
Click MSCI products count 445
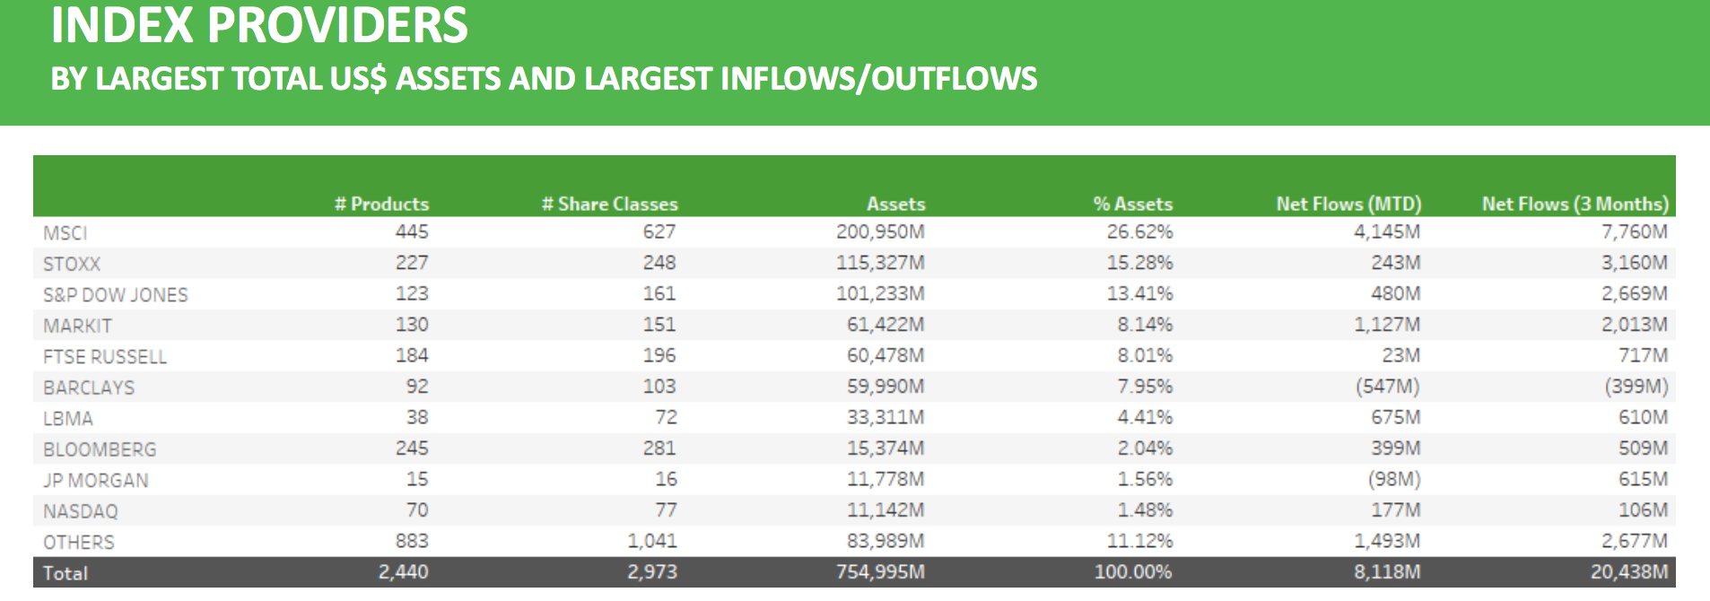tap(412, 231)
